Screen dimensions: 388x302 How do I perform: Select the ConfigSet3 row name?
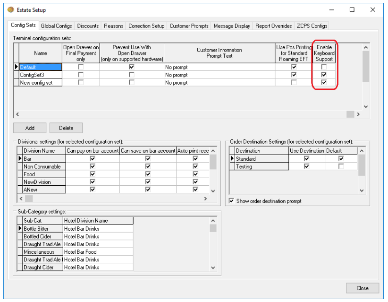pos(41,75)
